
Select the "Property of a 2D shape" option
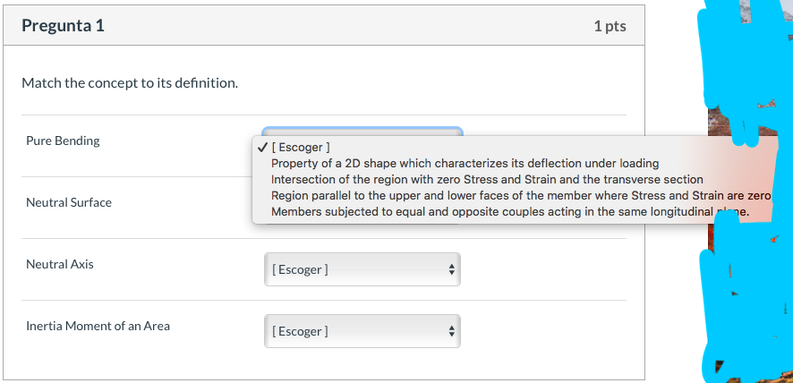click(x=465, y=163)
